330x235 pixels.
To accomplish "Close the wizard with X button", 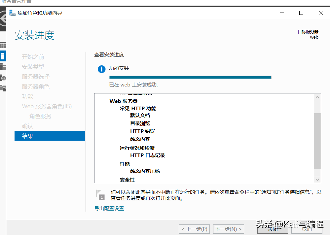I will pos(320,13).
